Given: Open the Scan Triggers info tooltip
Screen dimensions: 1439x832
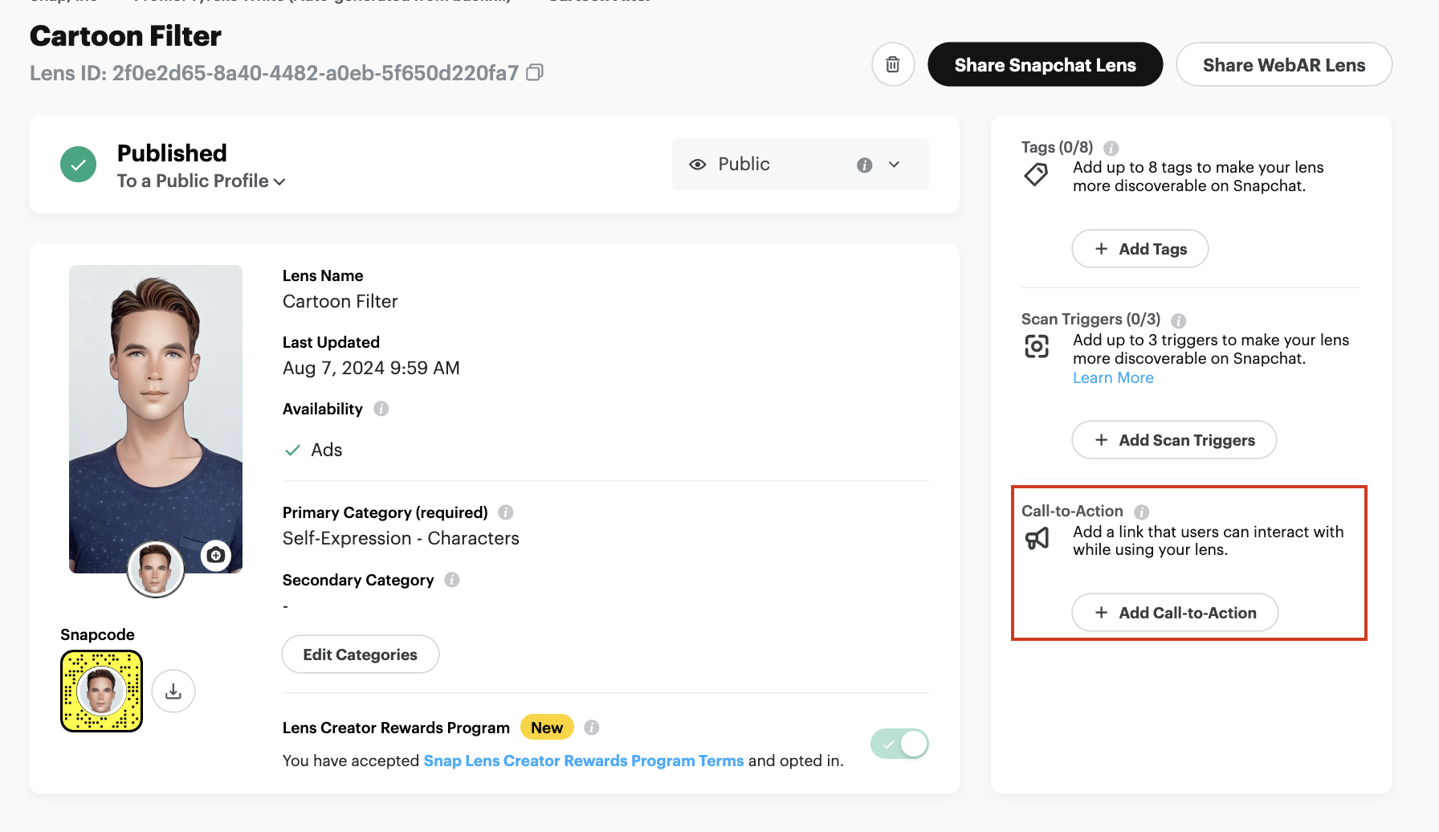Looking at the screenshot, I should tap(1179, 320).
